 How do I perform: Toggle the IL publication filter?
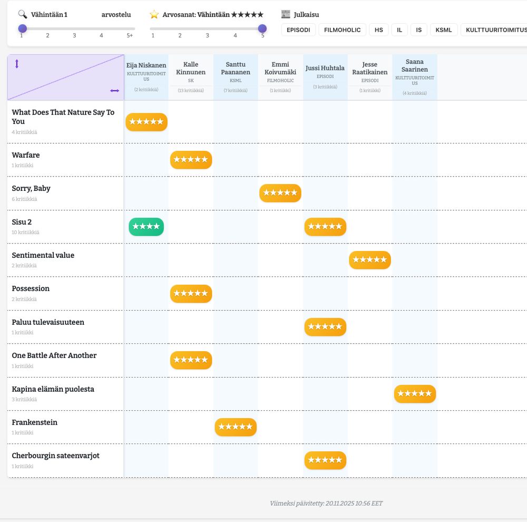399,30
